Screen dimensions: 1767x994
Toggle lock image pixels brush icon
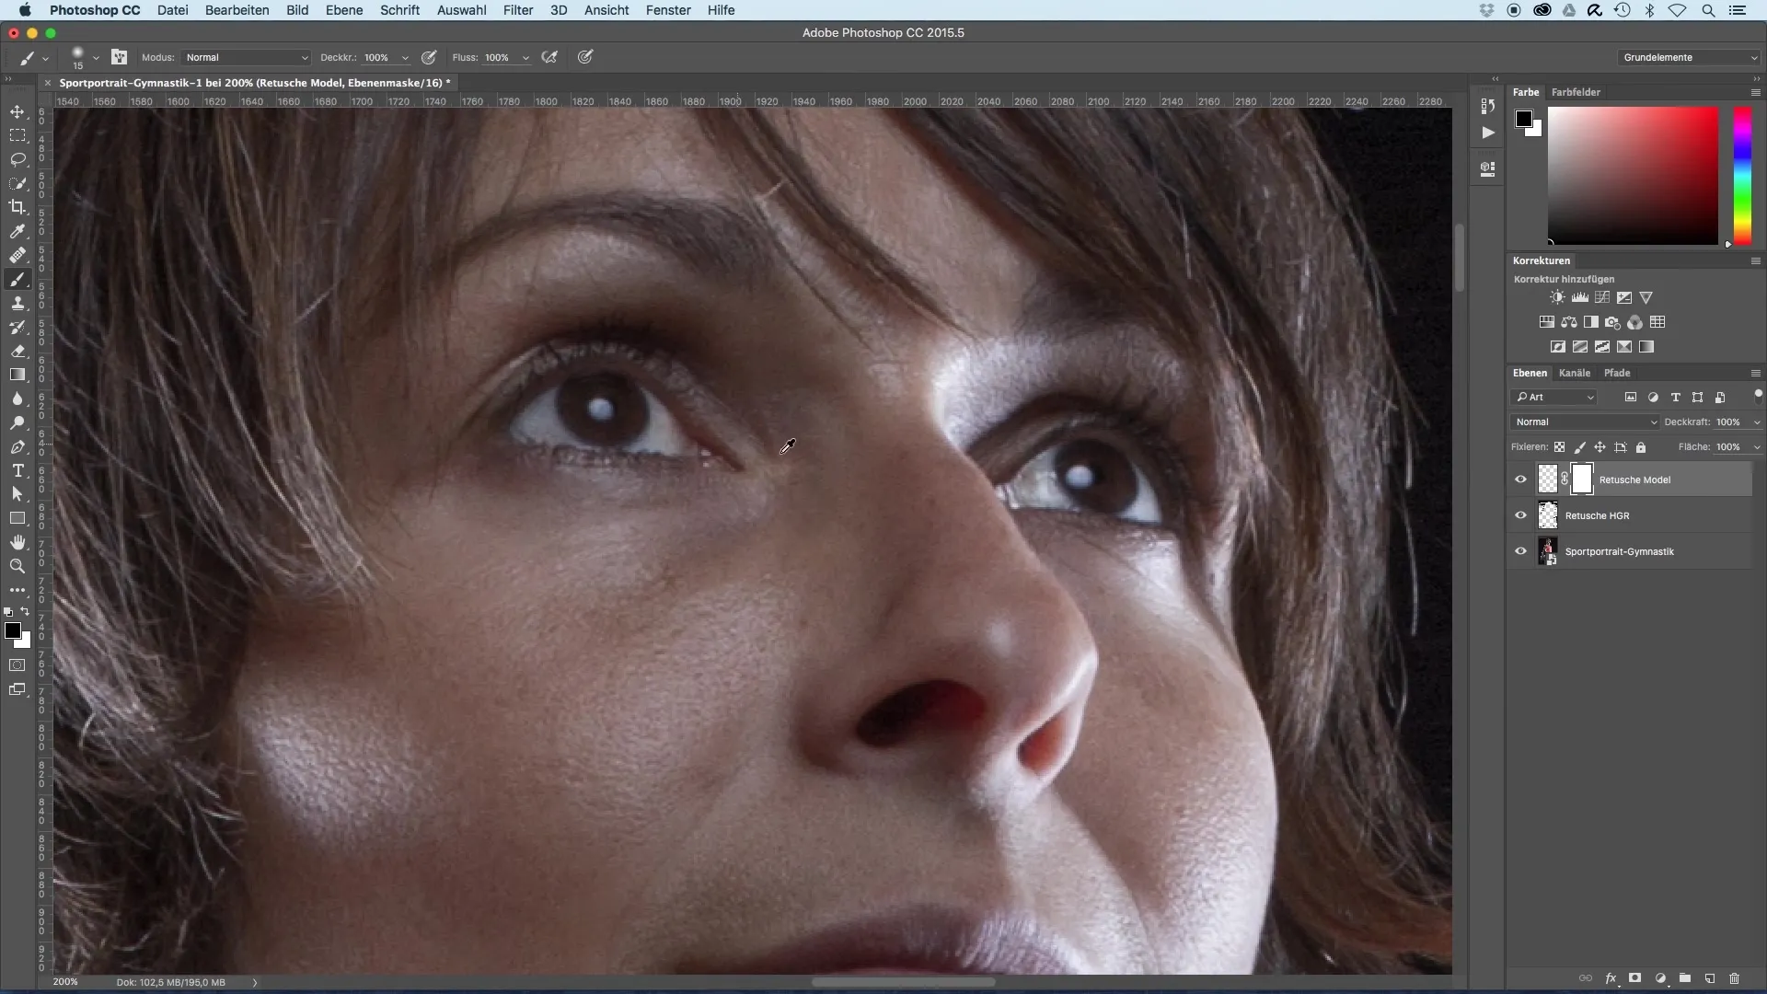(x=1579, y=447)
